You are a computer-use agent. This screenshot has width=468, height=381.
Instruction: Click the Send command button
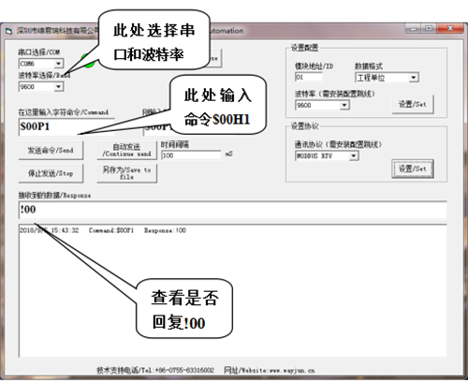(x=51, y=151)
